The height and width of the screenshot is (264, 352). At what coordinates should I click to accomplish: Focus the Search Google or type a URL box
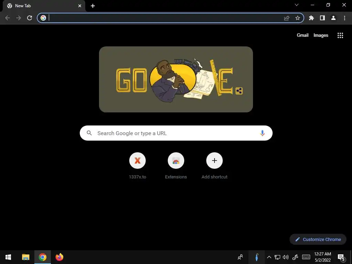click(x=176, y=133)
